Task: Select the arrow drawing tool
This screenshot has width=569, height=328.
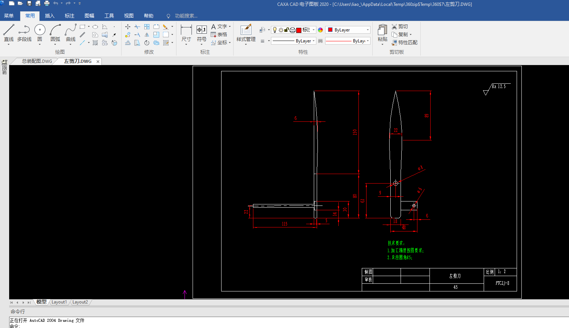Action: [114, 35]
